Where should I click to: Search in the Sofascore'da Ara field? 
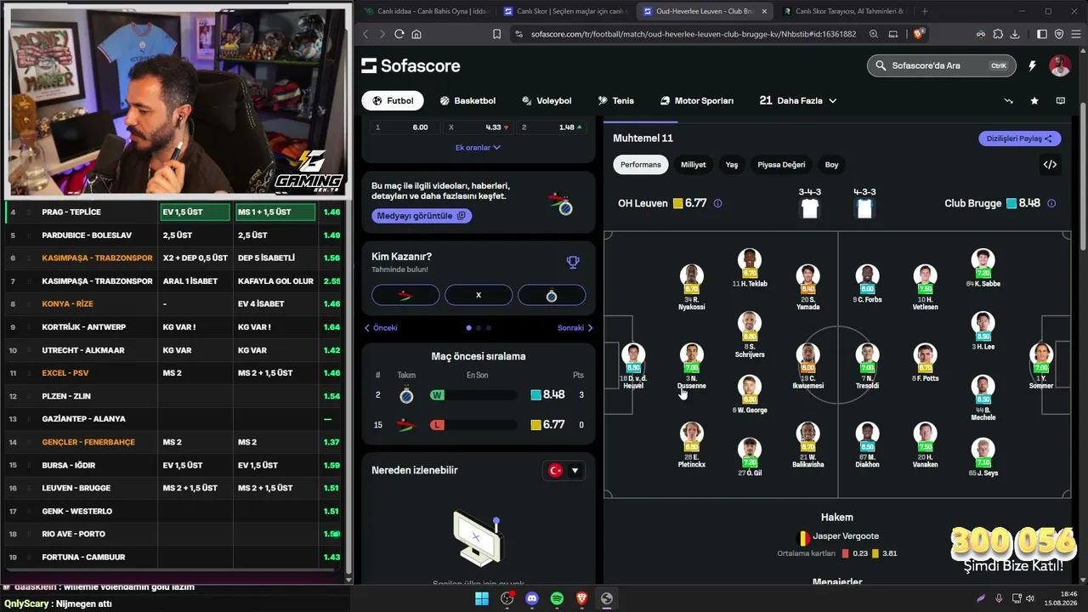tap(939, 65)
